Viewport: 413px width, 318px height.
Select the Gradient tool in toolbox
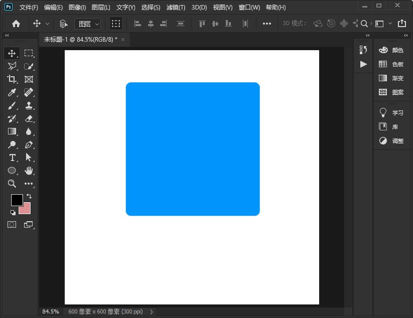point(12,131)
